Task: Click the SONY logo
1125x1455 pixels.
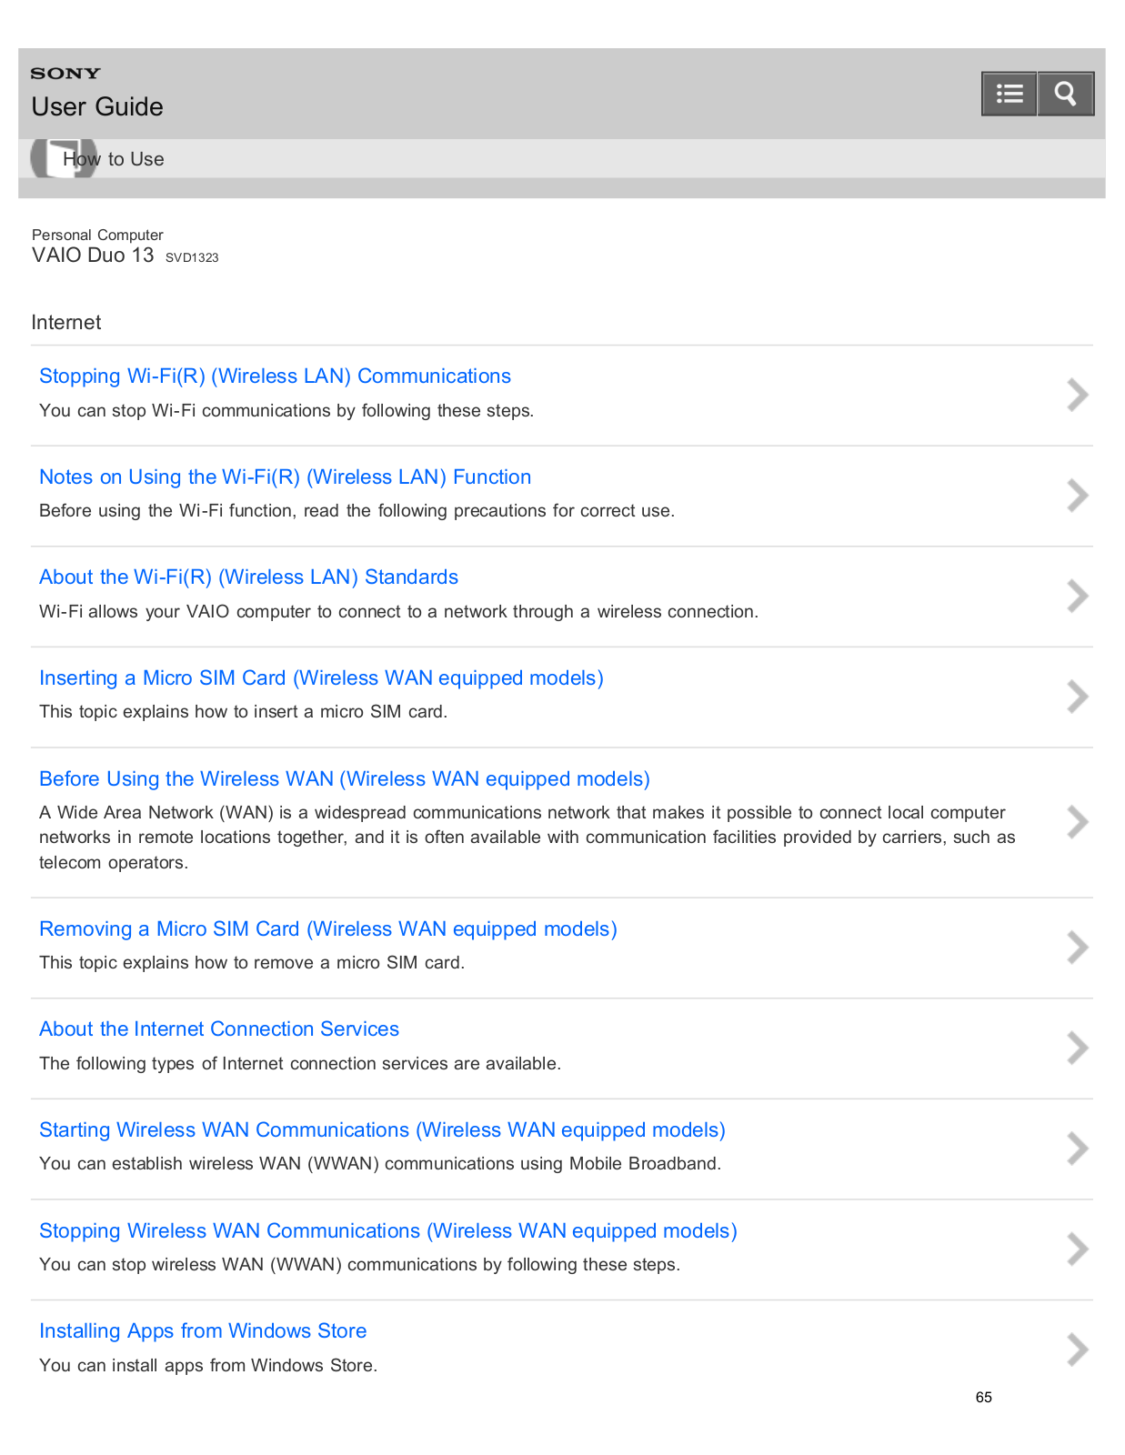Action: point(65,74)
